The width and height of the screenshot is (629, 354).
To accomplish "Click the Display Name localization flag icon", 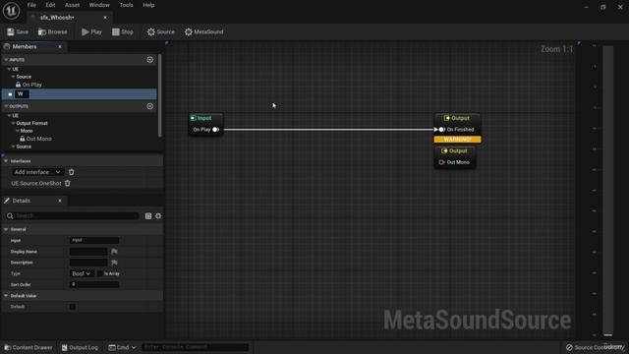I will click(114, 252).
